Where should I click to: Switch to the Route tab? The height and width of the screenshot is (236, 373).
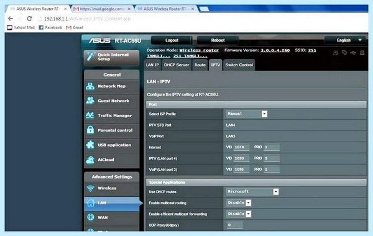tap(200, 65)
